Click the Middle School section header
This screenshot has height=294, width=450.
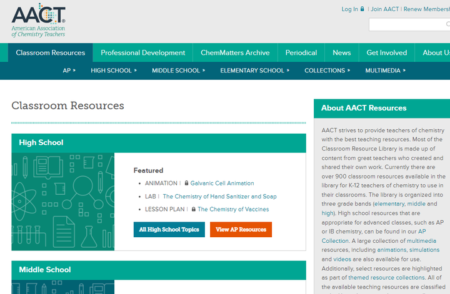[159, 270]
